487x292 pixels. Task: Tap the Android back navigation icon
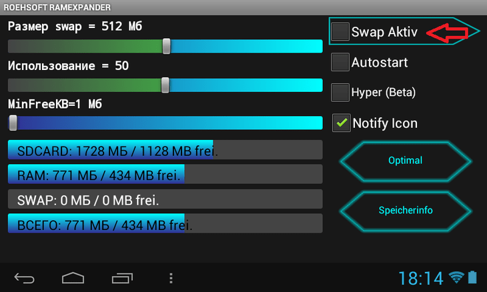[24, 277]
